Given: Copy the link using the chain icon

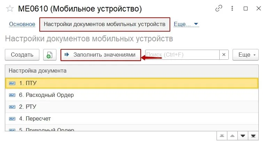Looking at the screenshot, I should [x=219, y=8].
